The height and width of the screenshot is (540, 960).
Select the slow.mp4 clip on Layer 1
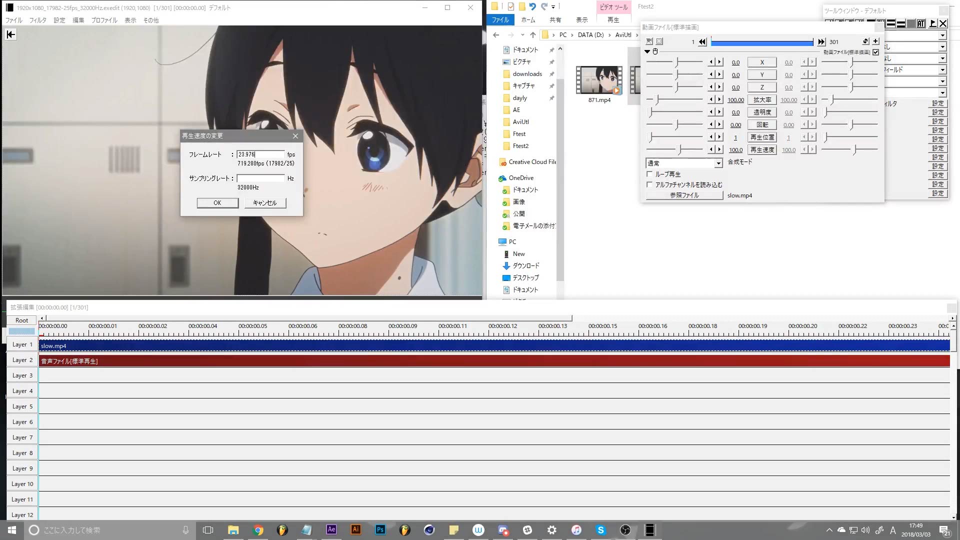point(494,345)
